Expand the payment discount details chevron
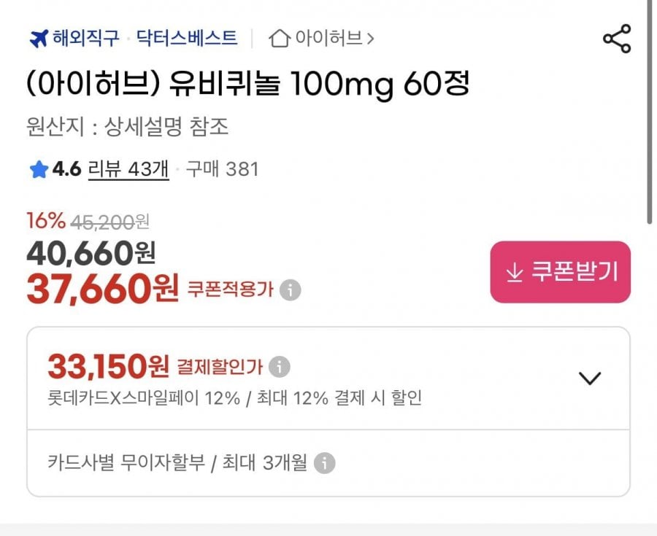 [x=589, y=378]
